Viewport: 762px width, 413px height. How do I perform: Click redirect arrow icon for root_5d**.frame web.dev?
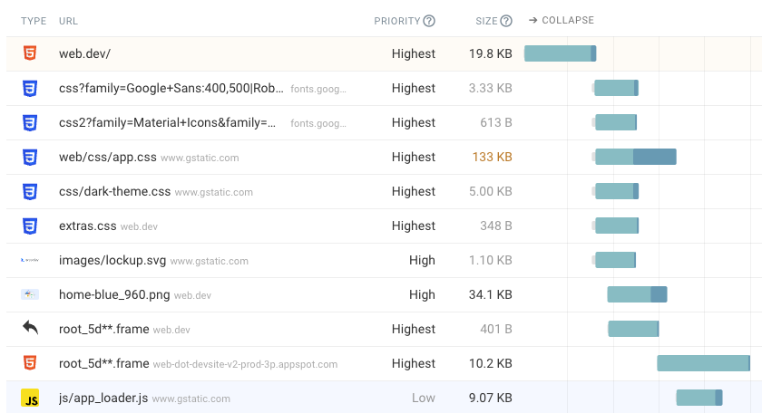point(30,328)
